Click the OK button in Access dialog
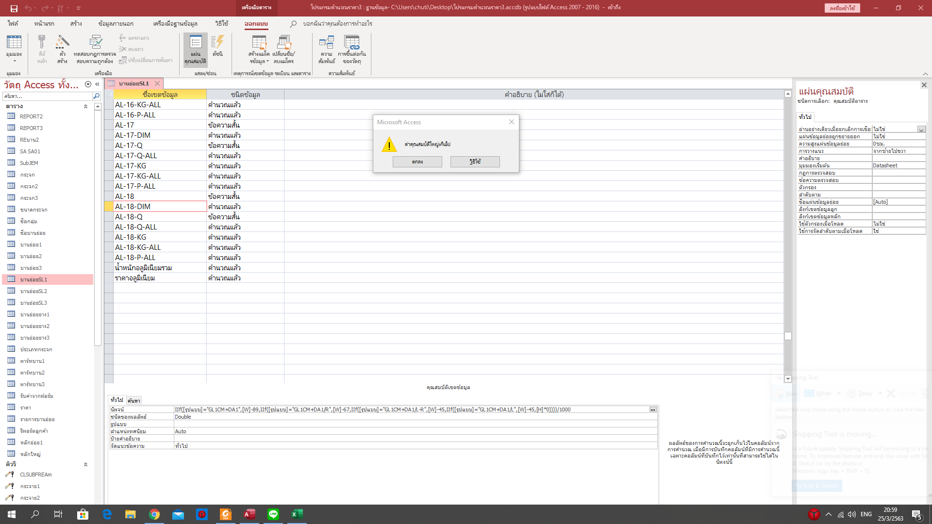This screenshot has height=524, width=932. [x=417, y=162]
